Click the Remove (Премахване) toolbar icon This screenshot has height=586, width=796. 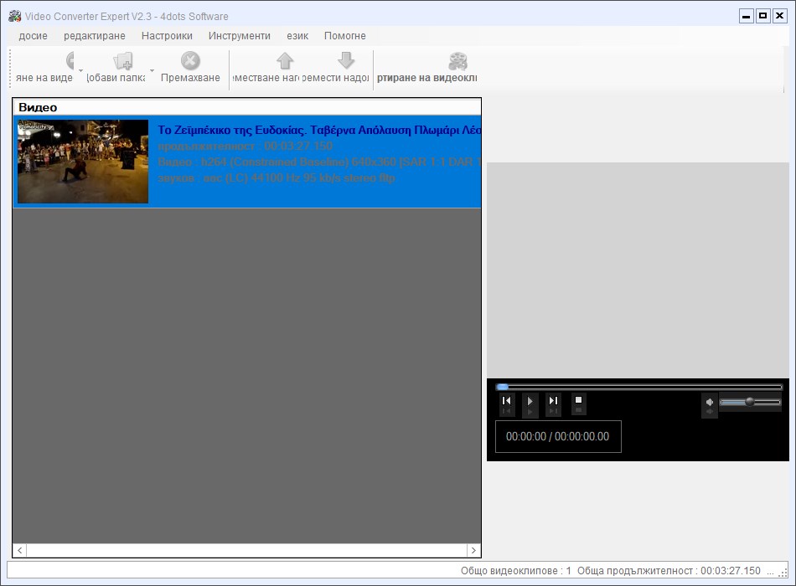coord(190,61)
